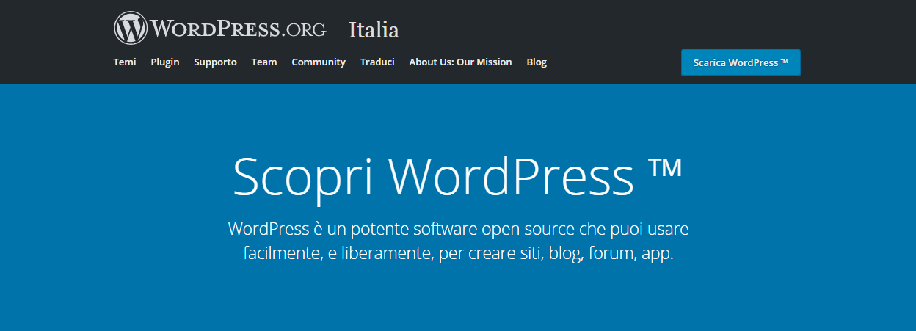Click the Traduci navigation link

[377, 62]
